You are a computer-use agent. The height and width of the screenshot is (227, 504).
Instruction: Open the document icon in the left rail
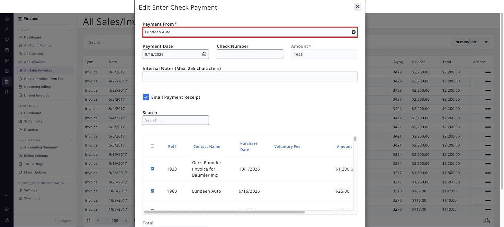pos(7,92)
